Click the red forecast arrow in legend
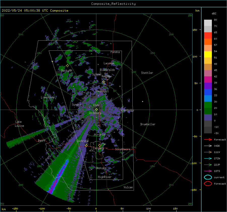 pos(208,139)
